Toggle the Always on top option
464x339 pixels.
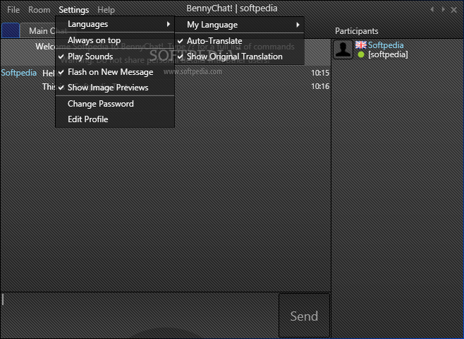115,40
